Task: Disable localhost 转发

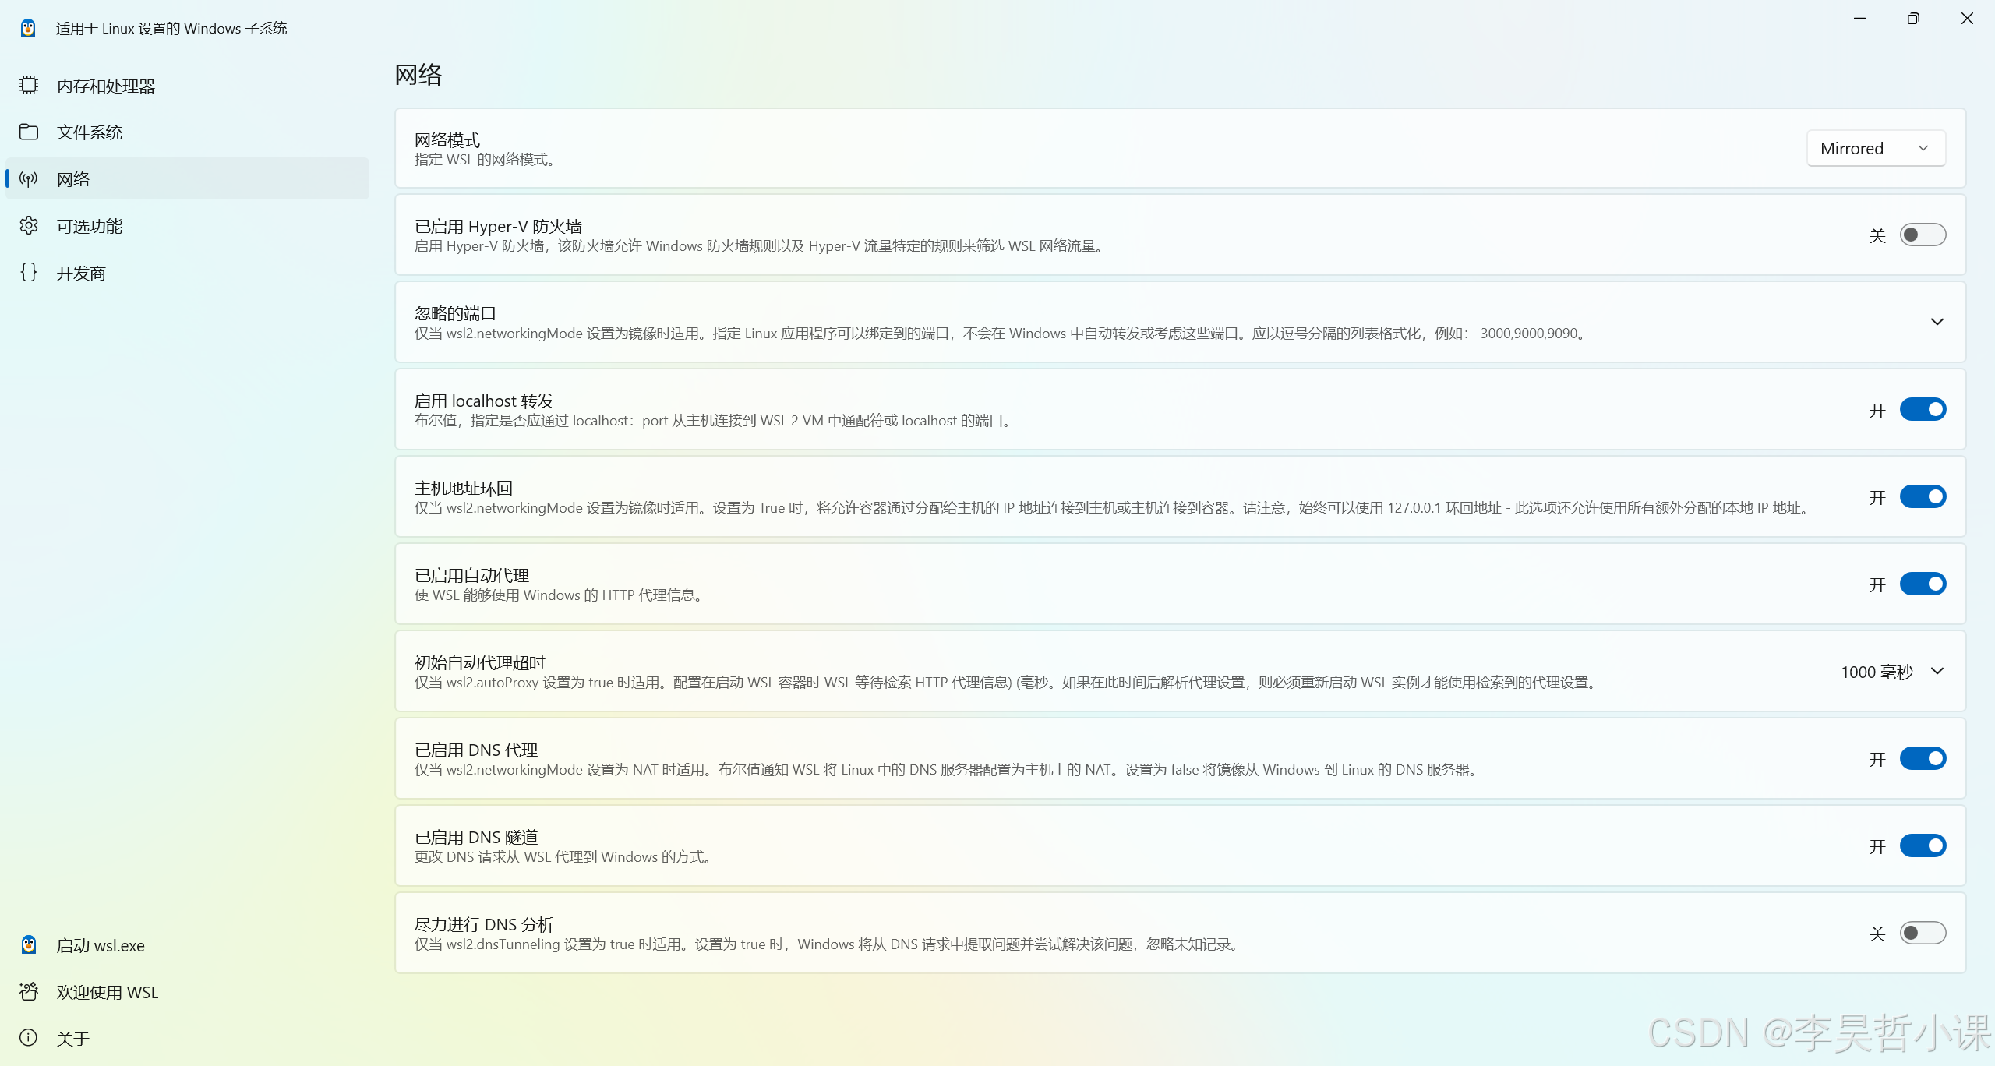Action: coord(1921,408)
